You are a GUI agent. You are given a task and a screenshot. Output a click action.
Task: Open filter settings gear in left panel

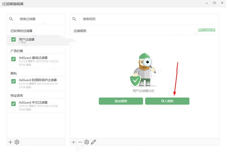[17, 142]
